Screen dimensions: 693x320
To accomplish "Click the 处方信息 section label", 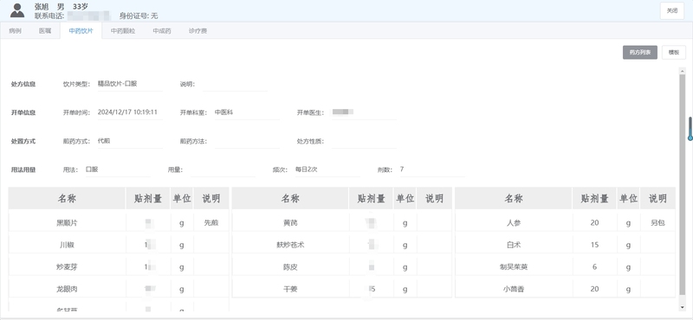I will pos(23,84).
